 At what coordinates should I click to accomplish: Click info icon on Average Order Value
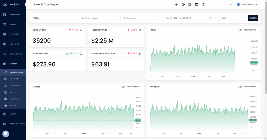click(140, 54)
